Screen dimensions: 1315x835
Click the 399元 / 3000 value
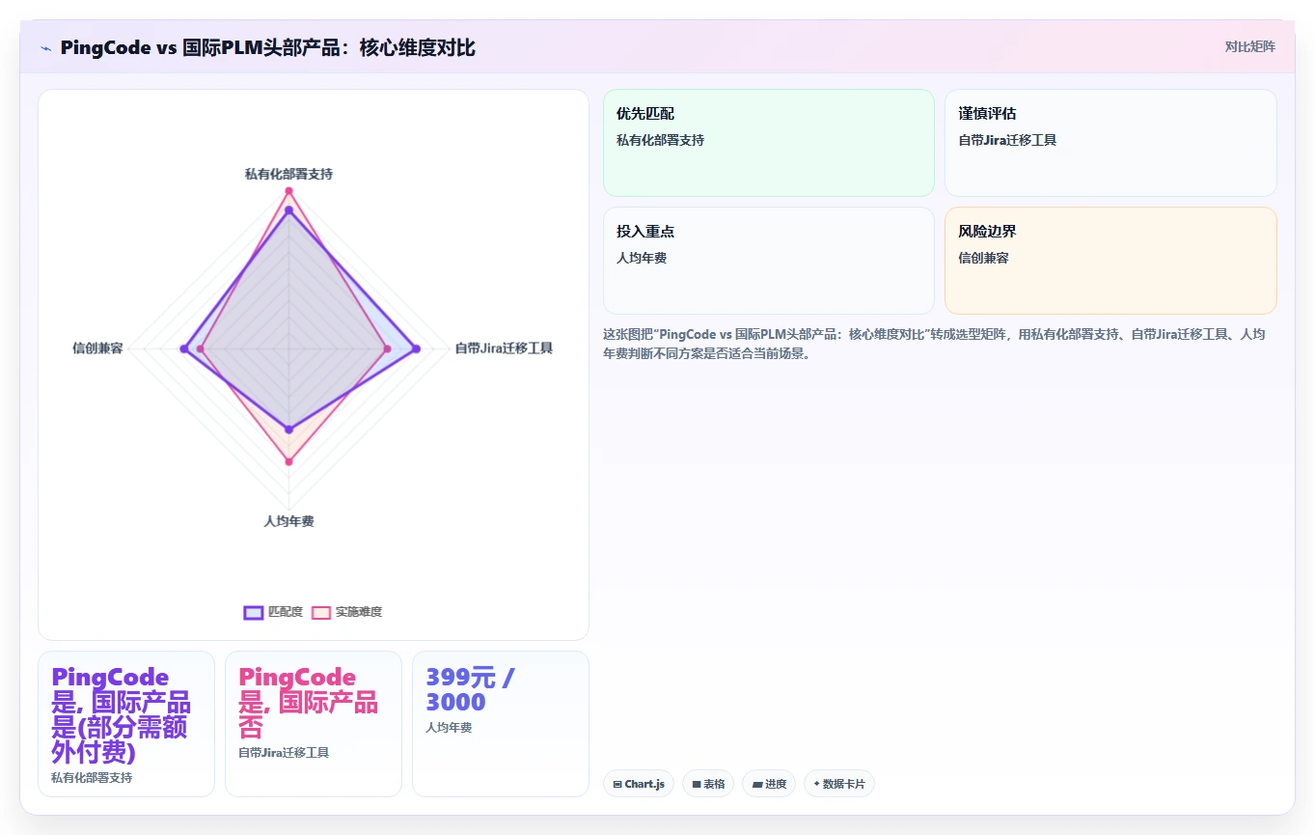(x=470, y=689)
